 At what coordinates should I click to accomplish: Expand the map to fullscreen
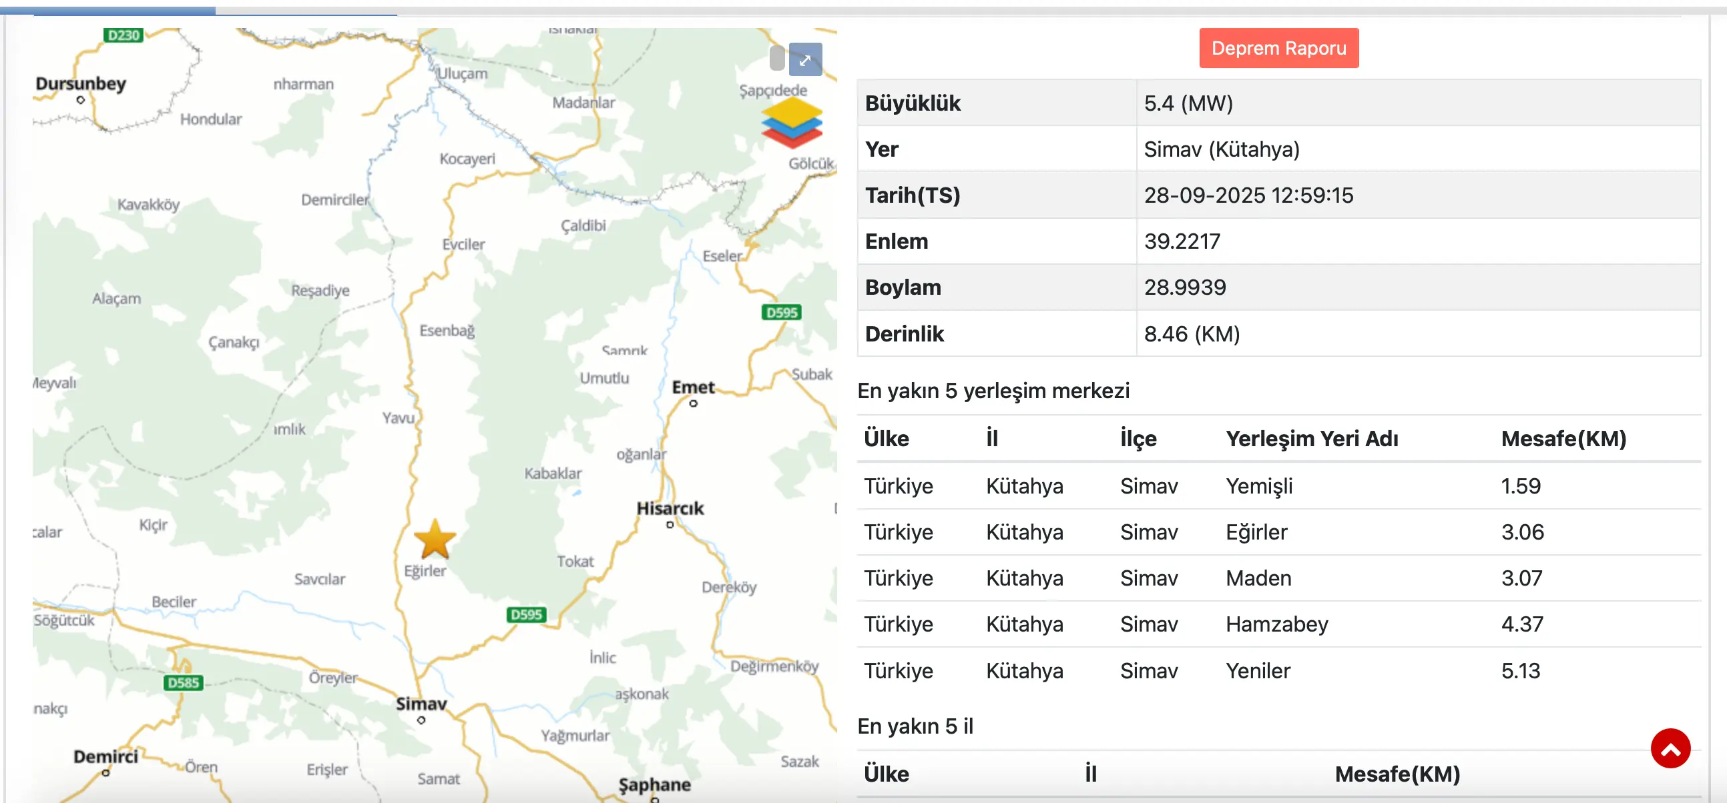pos(805,59)
